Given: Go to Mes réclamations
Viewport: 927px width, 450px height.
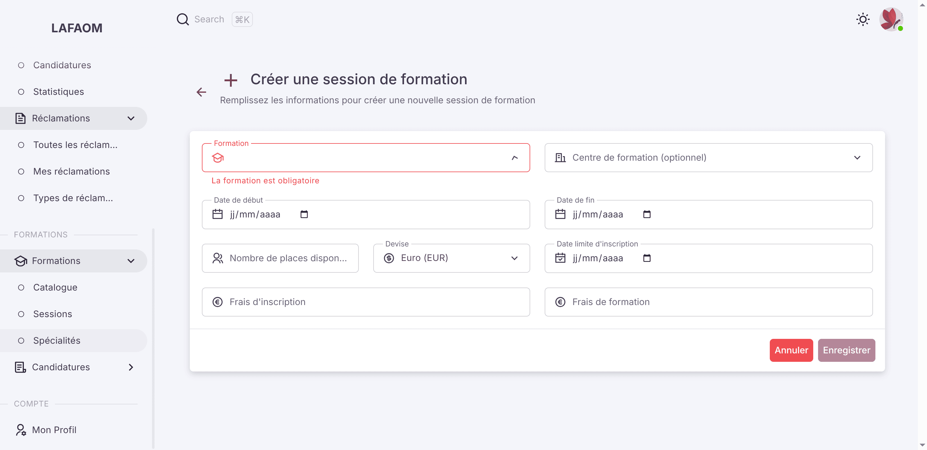Looking at the screenshot, I should (73, 172).
